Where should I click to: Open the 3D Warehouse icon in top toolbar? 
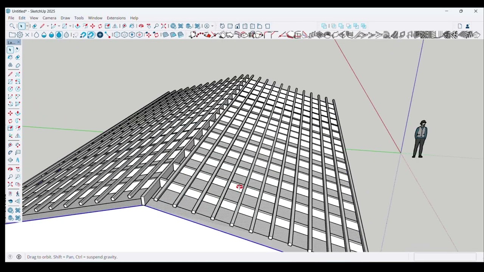[x=173, y=26]
